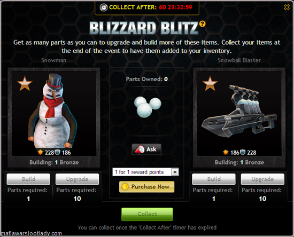The width and height of the screenshot is (294, 237).
Task: Click the Snowman attack stat icon
Action: pyautogui.click(x=40, y=152)
